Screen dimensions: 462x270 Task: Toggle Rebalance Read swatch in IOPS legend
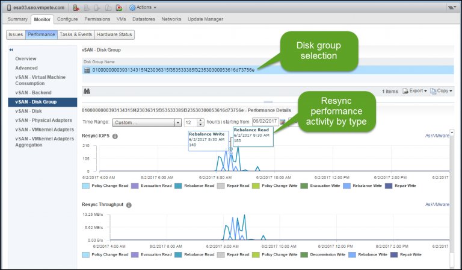click(178, 186)
